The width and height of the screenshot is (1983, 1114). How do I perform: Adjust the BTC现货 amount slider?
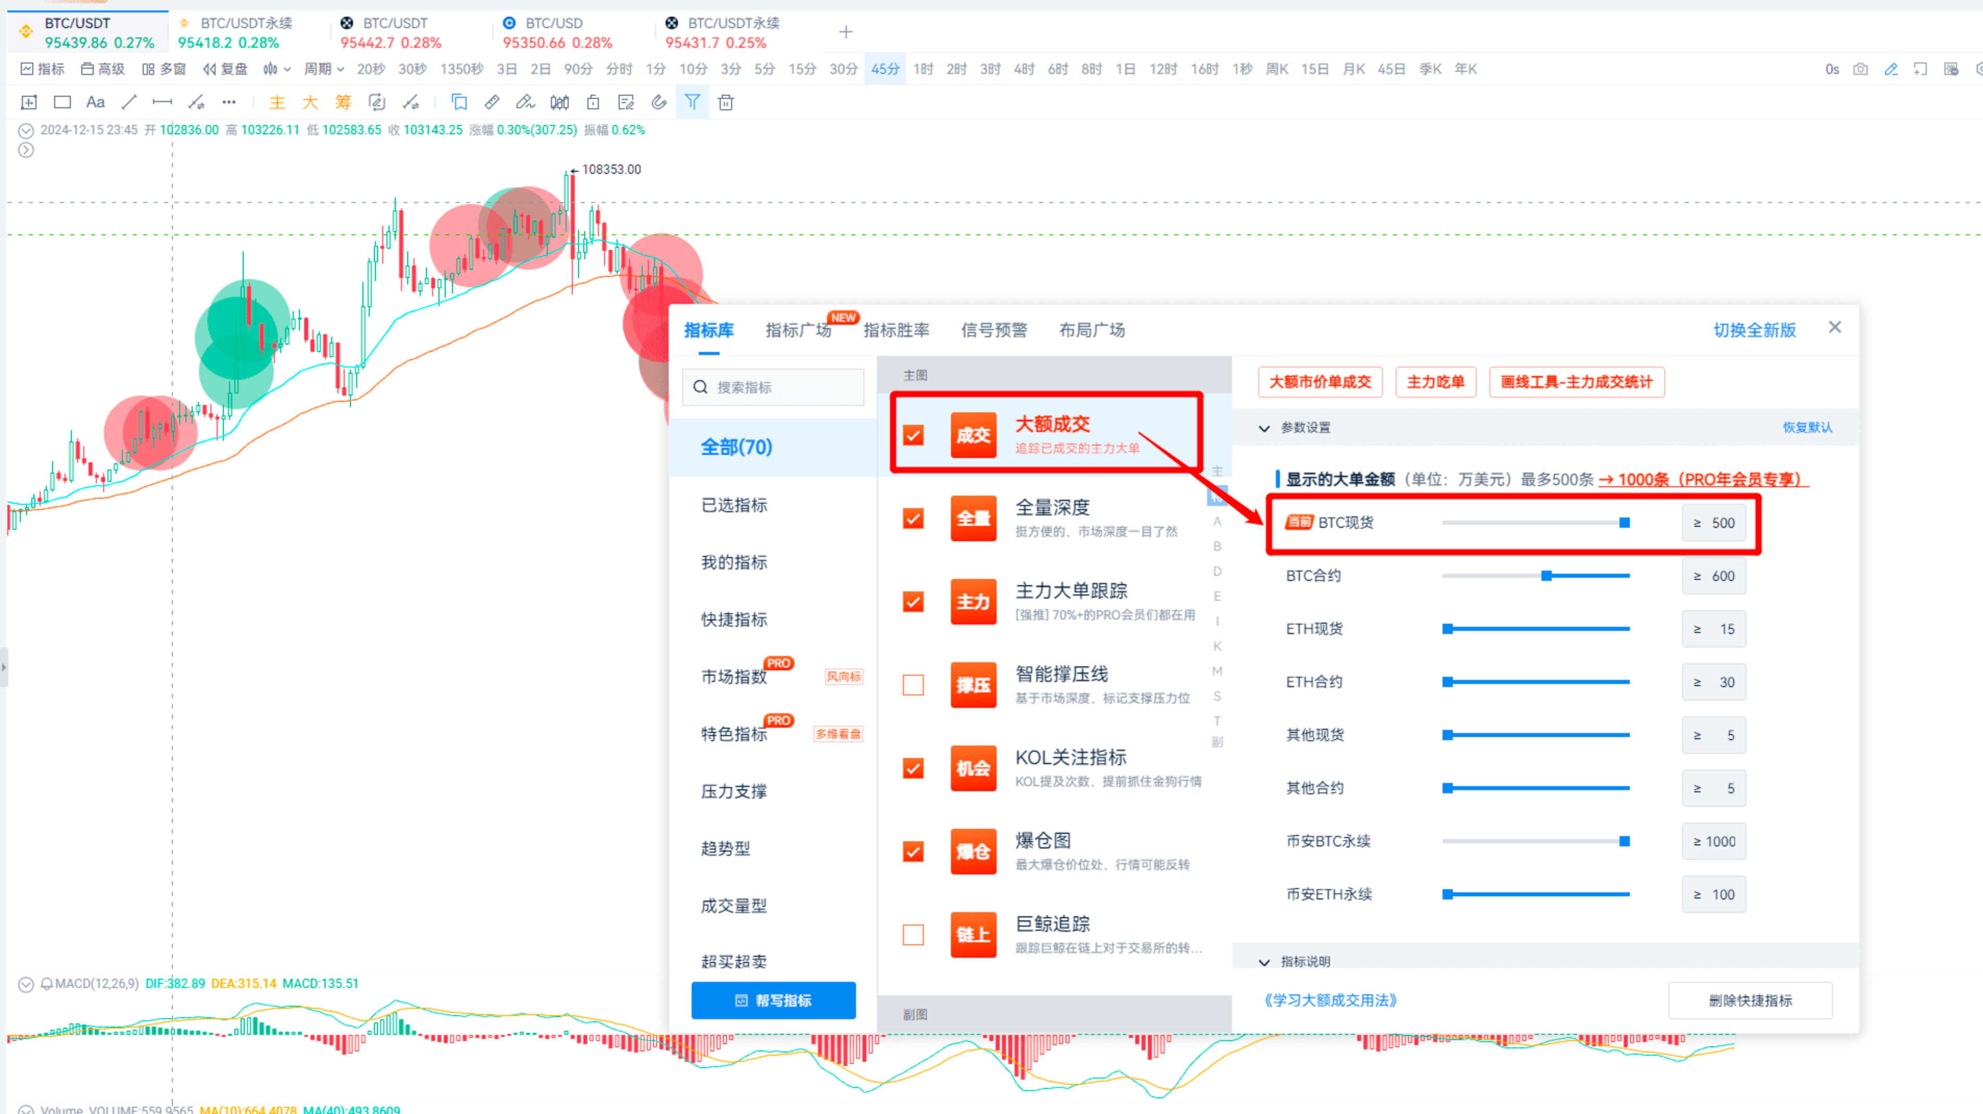click(x=1624, y=523)
